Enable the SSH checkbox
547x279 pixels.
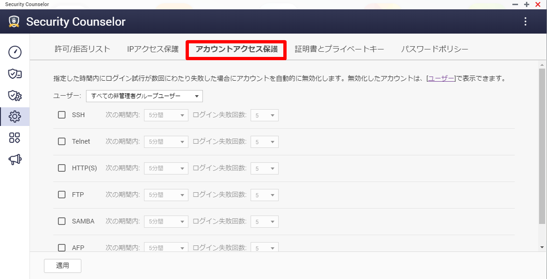[x=62, y=115]
